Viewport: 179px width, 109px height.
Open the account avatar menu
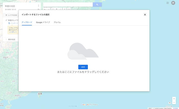(x=173, y=3)
